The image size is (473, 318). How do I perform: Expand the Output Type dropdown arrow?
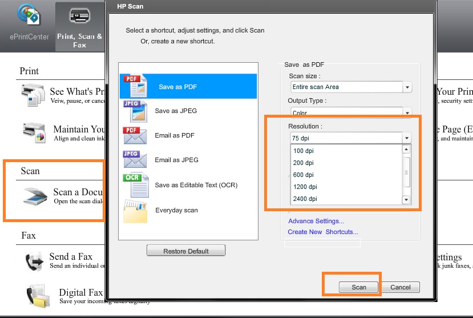coord(407,112)
